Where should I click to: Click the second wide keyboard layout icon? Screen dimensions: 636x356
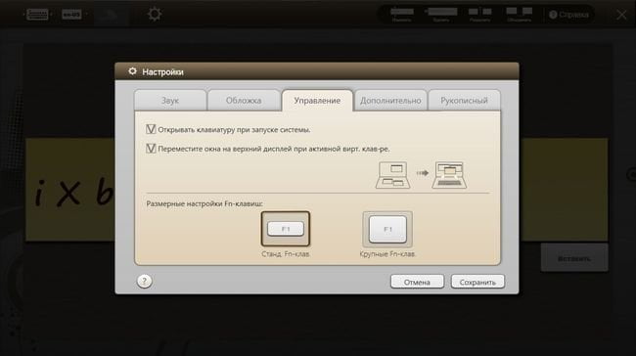pyautogui.click(x=441, y=15)
